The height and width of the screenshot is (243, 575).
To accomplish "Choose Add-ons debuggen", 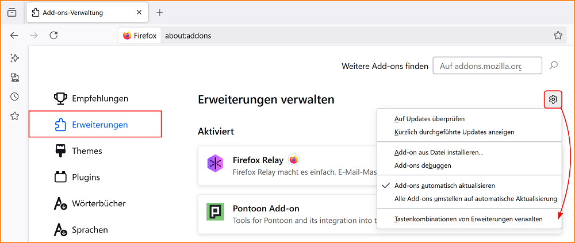I will [x=469, y=165].
